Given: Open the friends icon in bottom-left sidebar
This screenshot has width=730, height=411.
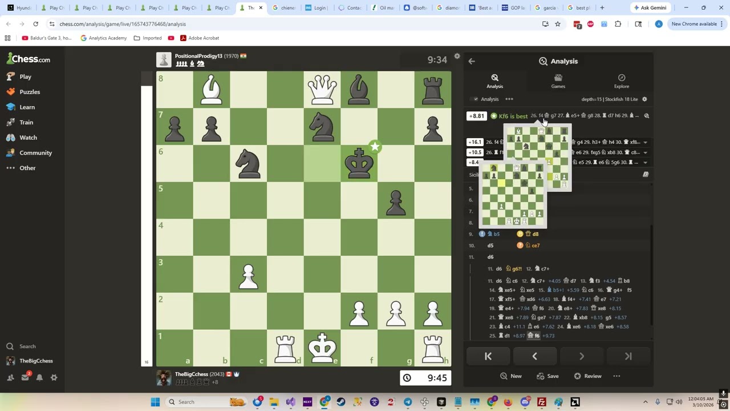Looking at the screenshot, I should pos(10,377).
